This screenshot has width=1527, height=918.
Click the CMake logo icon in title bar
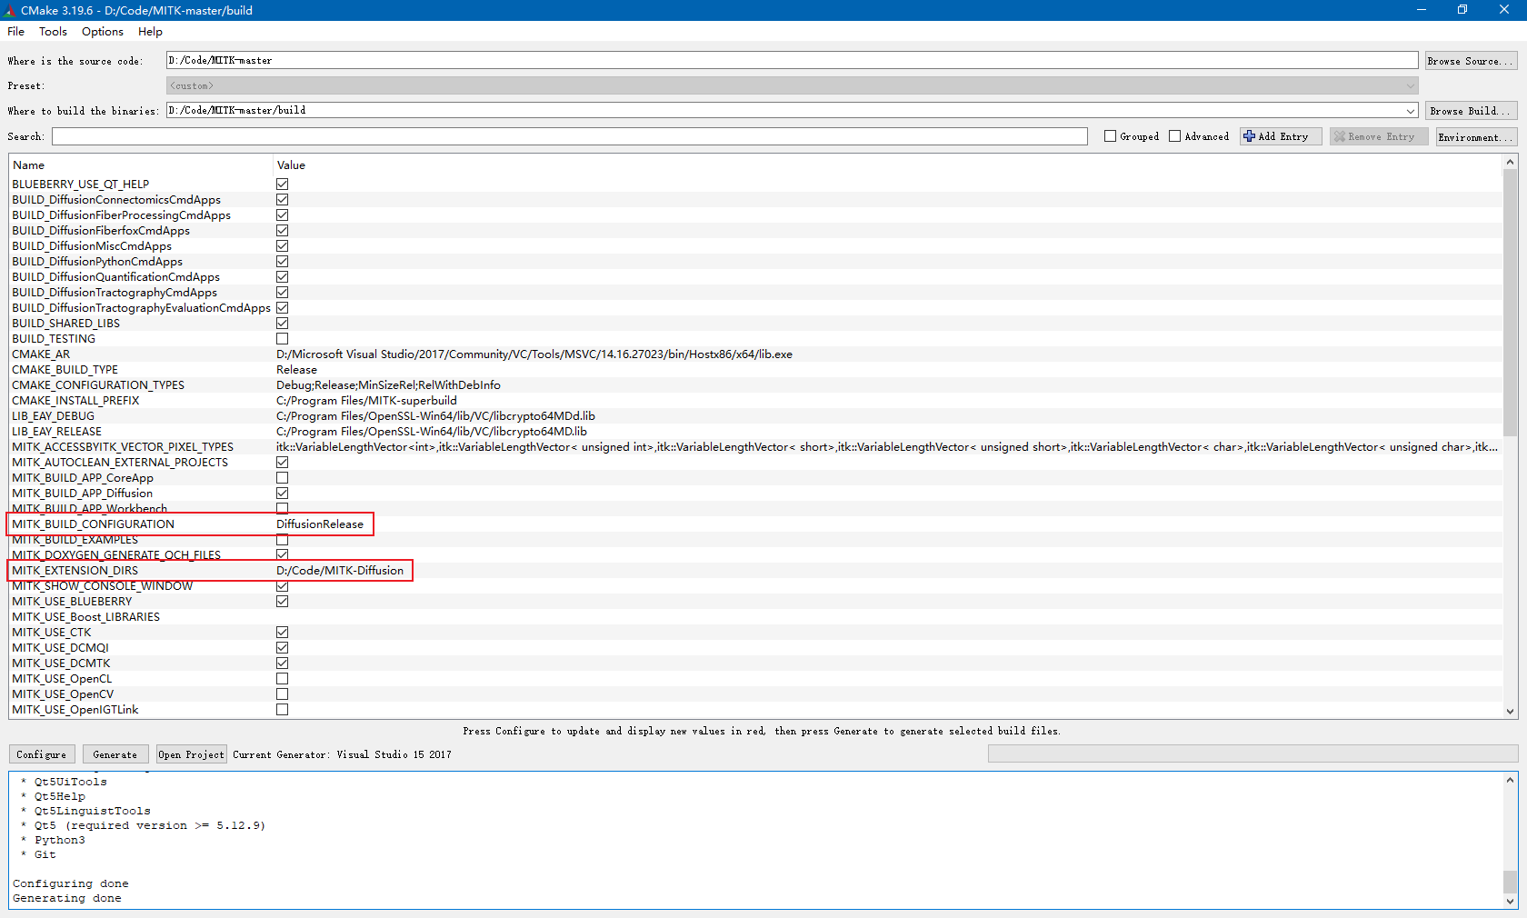(9, 10)
